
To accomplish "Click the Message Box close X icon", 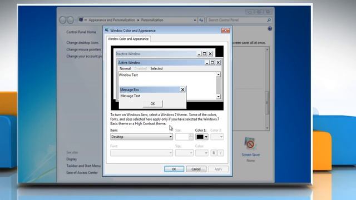I will [x=182, y=89].
